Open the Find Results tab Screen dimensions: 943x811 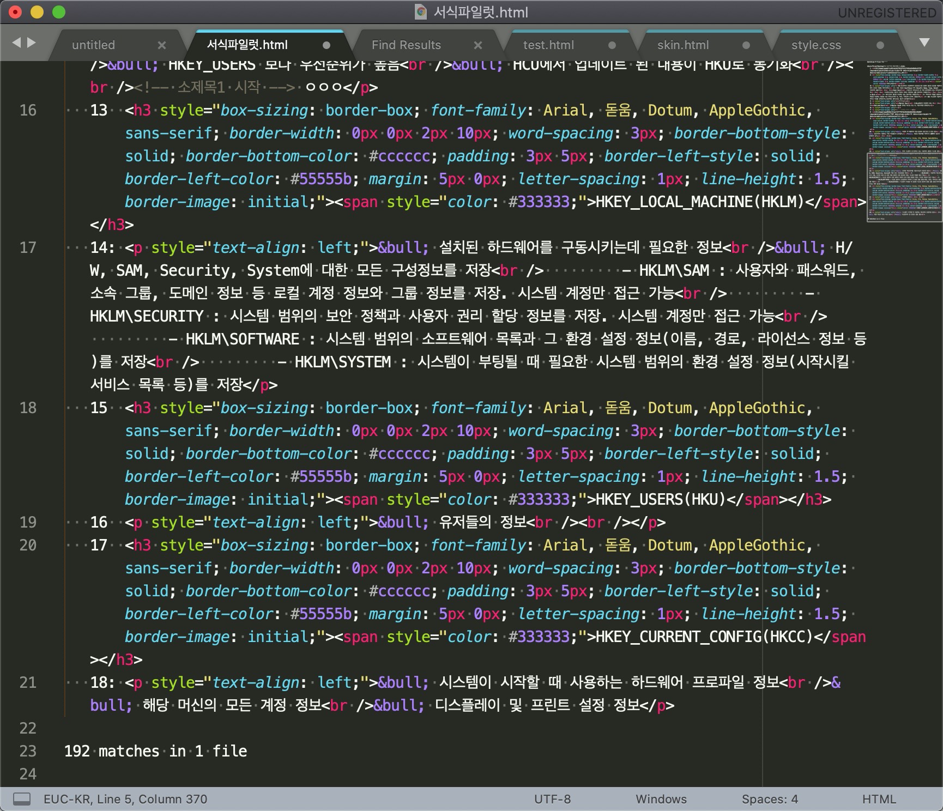(406, 45)
